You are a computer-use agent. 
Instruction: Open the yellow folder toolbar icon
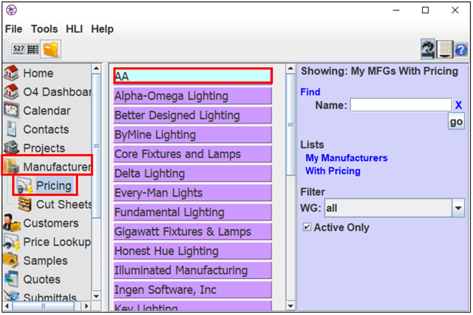50,49
